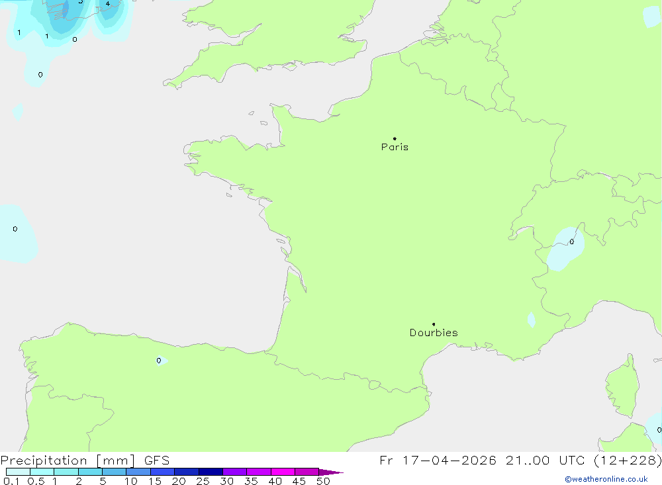Click the '10' legend scale label

point(131,481)
